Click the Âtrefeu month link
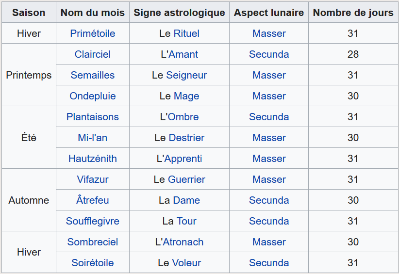The height and width of the screenshot is (274, 399). click(93, 200)
